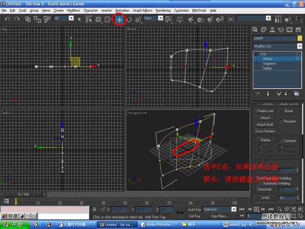The image size is (305, 229).
Task: Click the Make Unique icon under the stack
Action: (279, 94)
